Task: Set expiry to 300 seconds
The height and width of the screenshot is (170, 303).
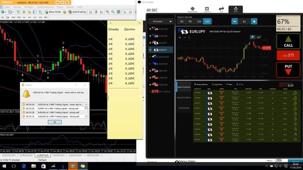Action: (207, 21)
